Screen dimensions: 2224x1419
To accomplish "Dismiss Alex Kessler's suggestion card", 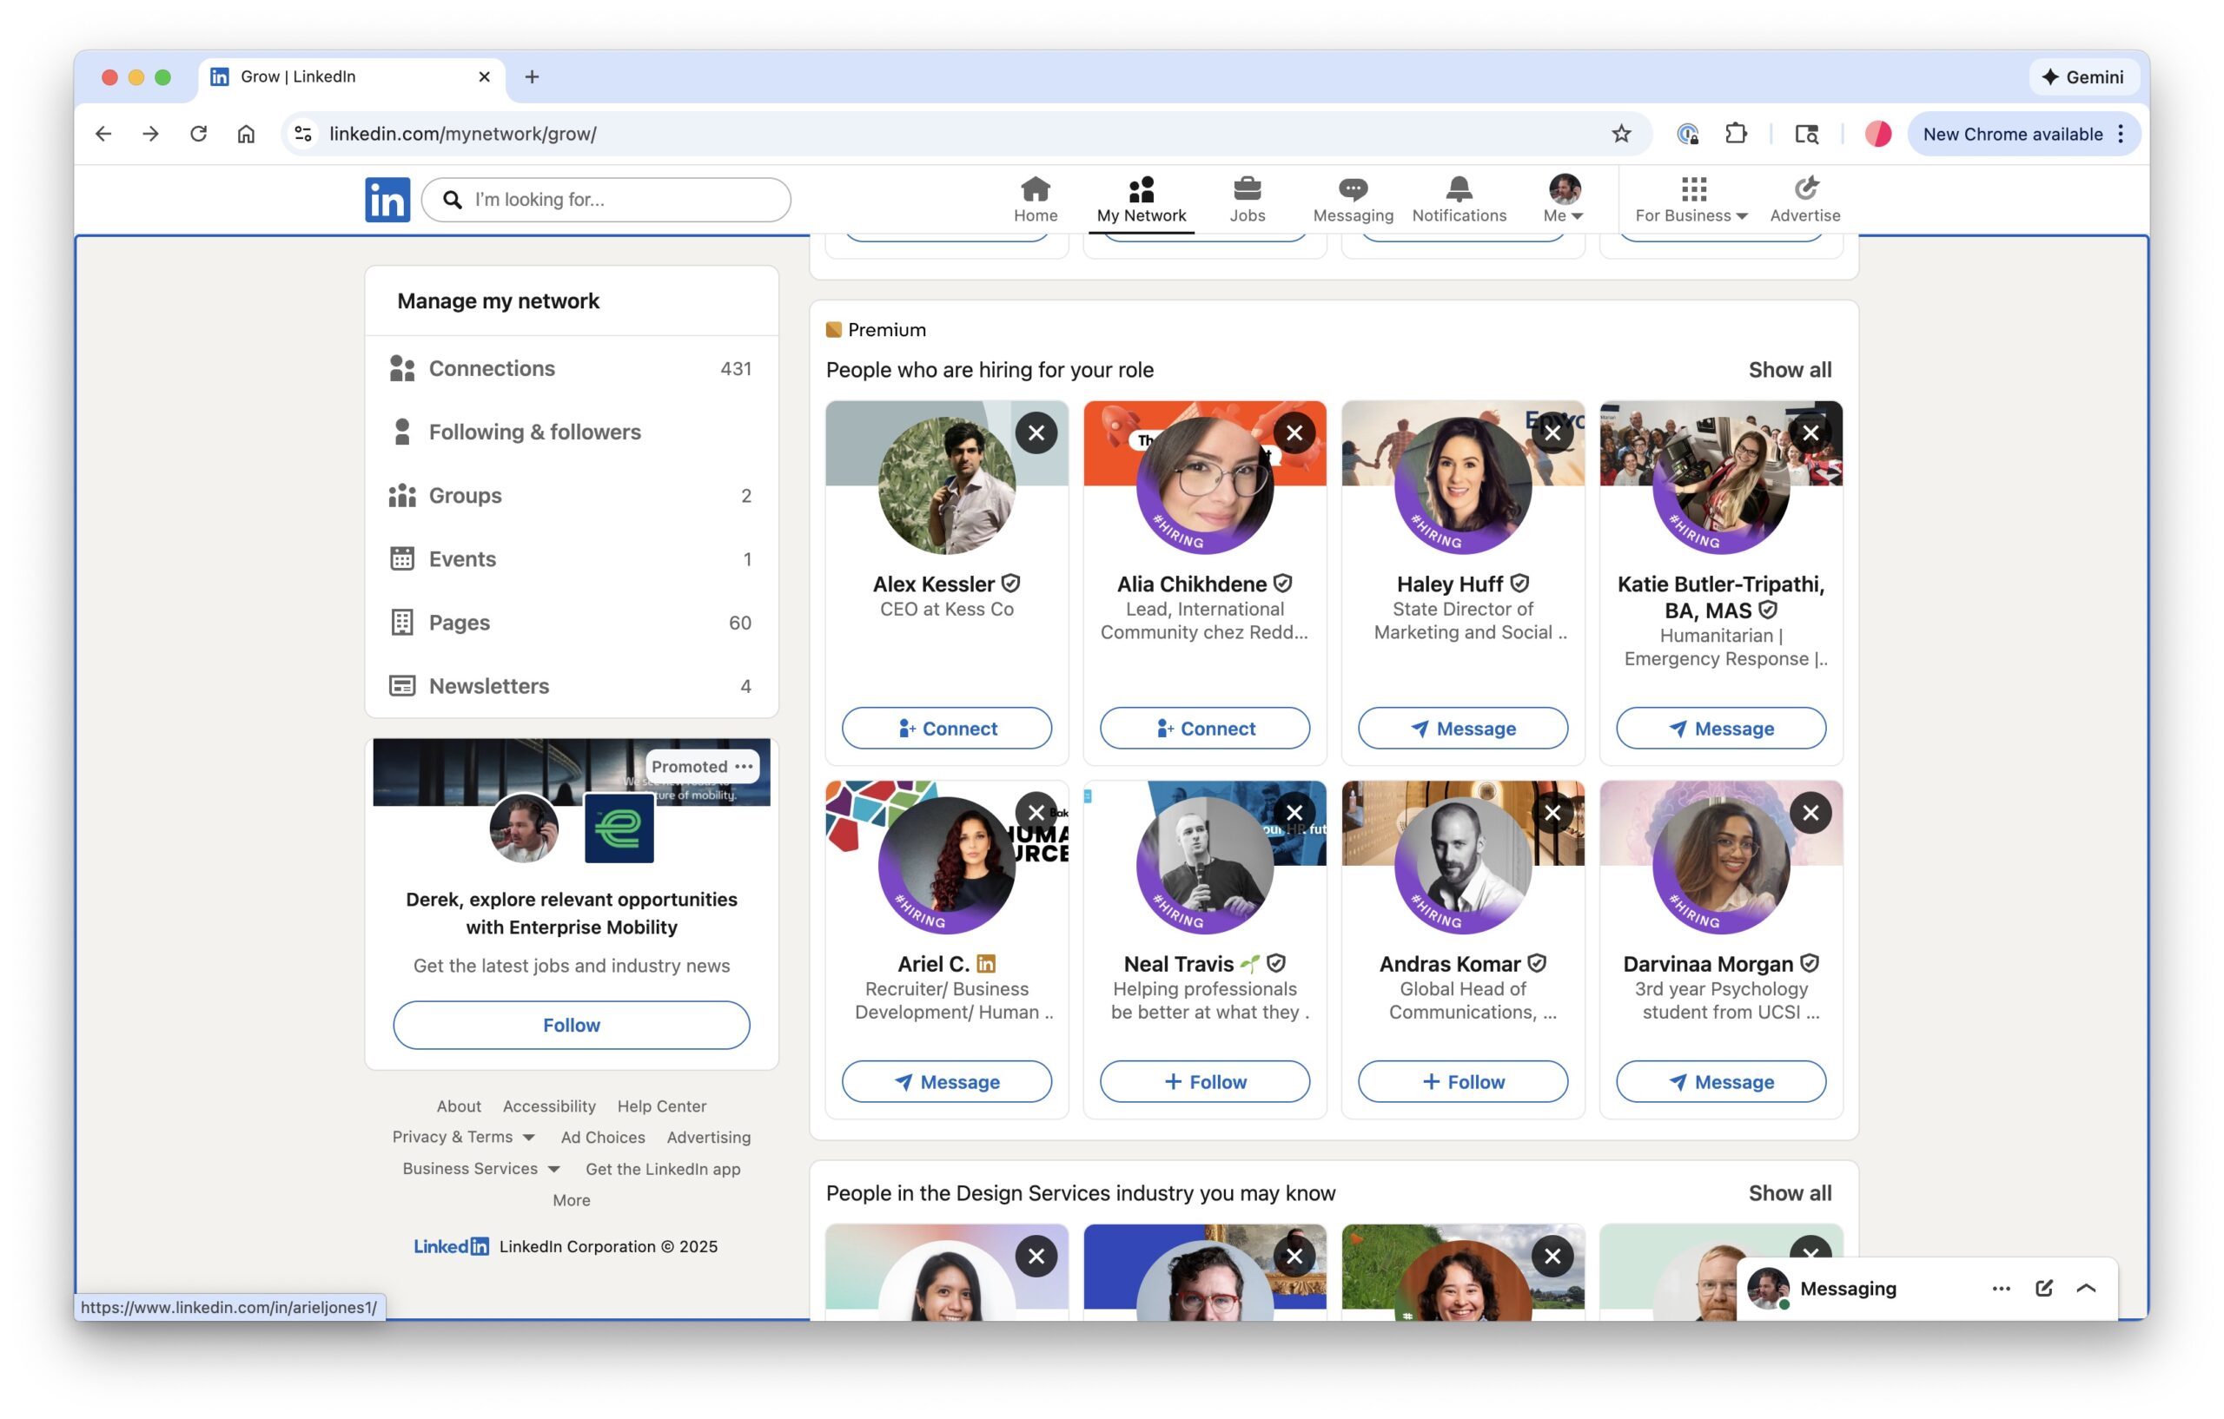I will click(1036, 432).
